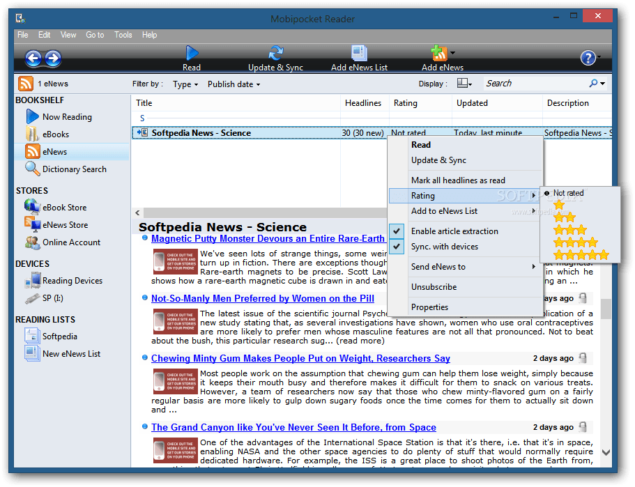Screen dimensions: 635x487
Task: Sort by the Title column header
Action: [236, 103]
